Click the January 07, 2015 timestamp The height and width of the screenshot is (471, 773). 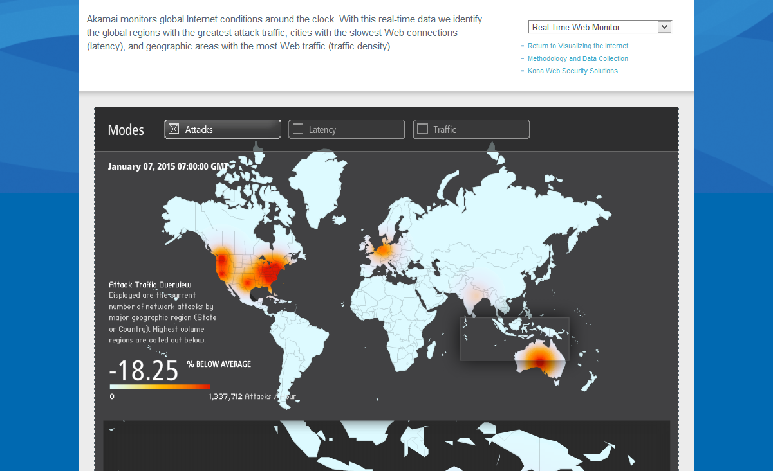(x=168, y=166)
